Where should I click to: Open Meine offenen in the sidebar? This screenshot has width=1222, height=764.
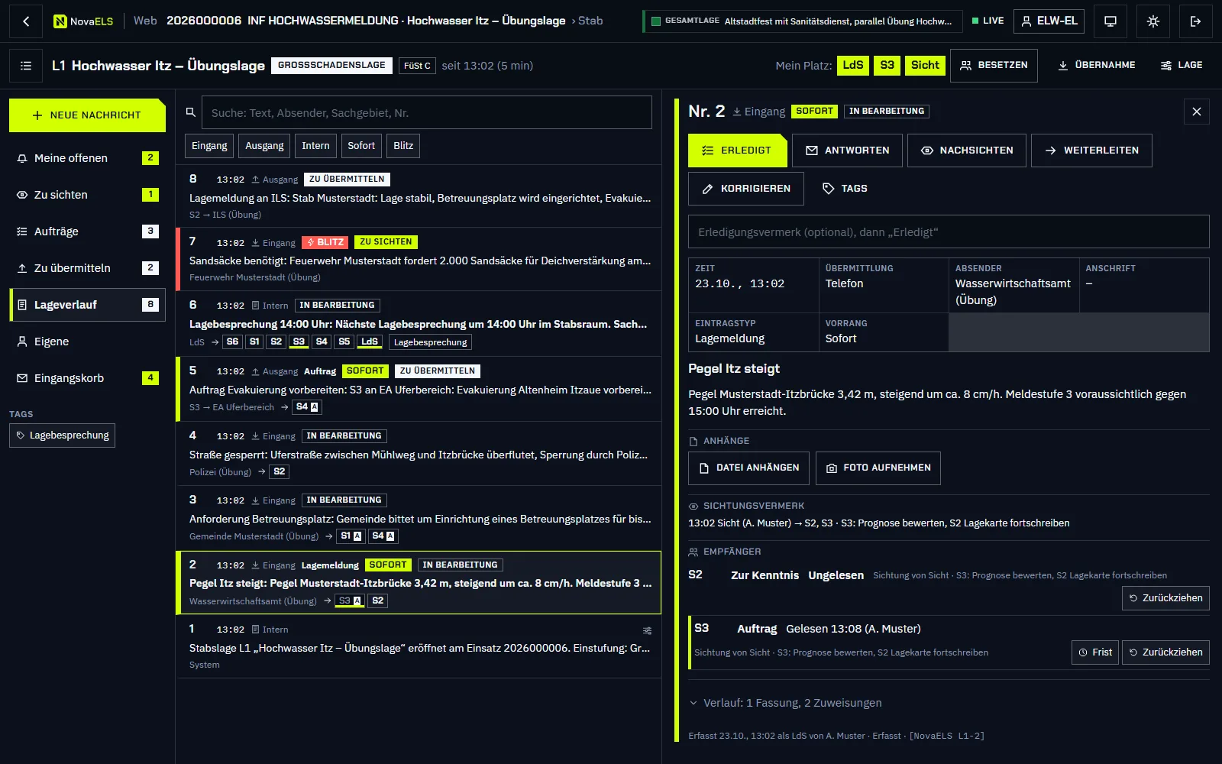coord(87,158)
